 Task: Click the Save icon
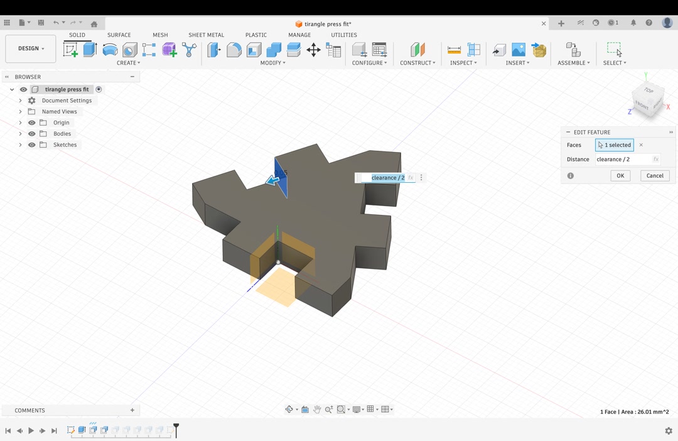coord(41,23)
